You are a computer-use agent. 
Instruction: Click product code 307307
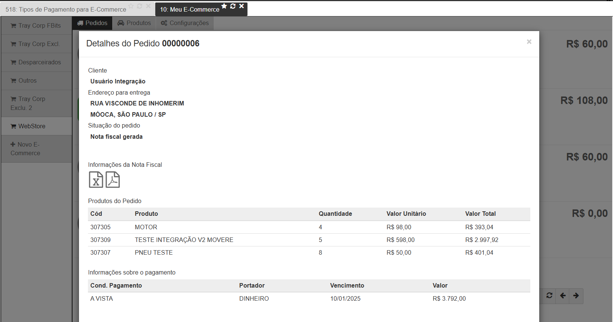[x=100, y=252]
